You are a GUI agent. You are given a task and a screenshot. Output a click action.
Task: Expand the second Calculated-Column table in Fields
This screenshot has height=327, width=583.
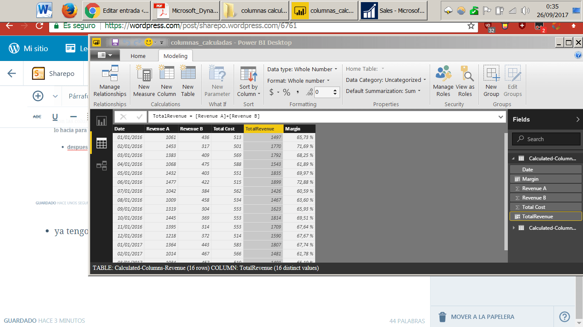pyautogui.click(x=513, y=228)
